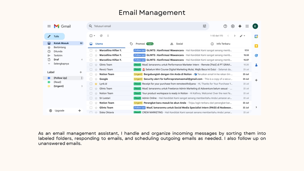Click the search options filter icon

(x=205, y=26)
